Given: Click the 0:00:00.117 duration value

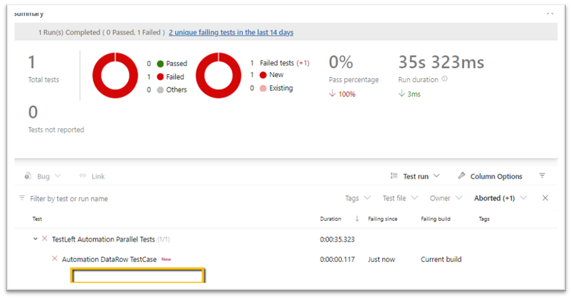Looking at the screenshot, I should 337,260.
